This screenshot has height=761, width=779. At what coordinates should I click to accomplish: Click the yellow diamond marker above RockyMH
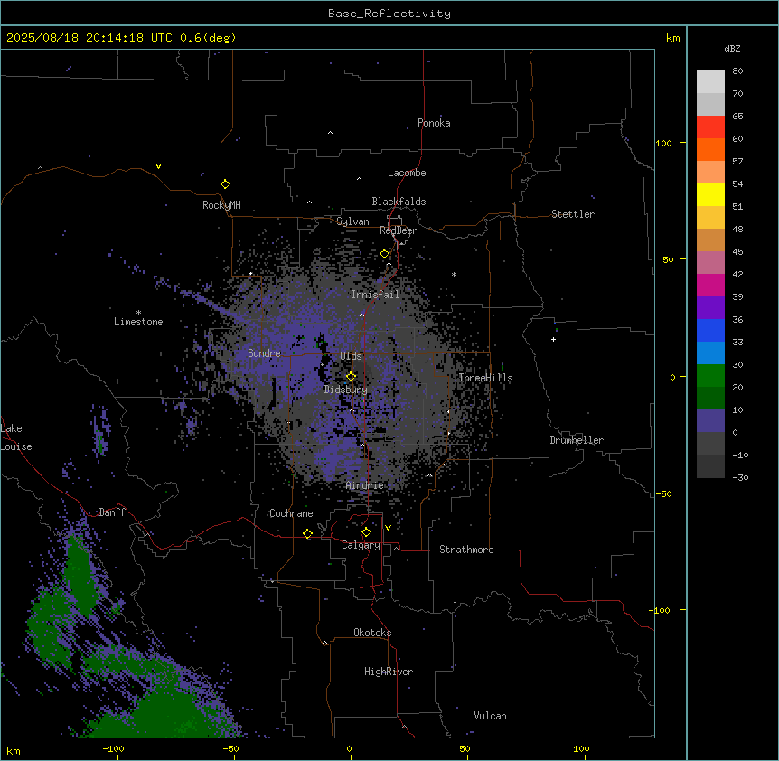(226, 184)
